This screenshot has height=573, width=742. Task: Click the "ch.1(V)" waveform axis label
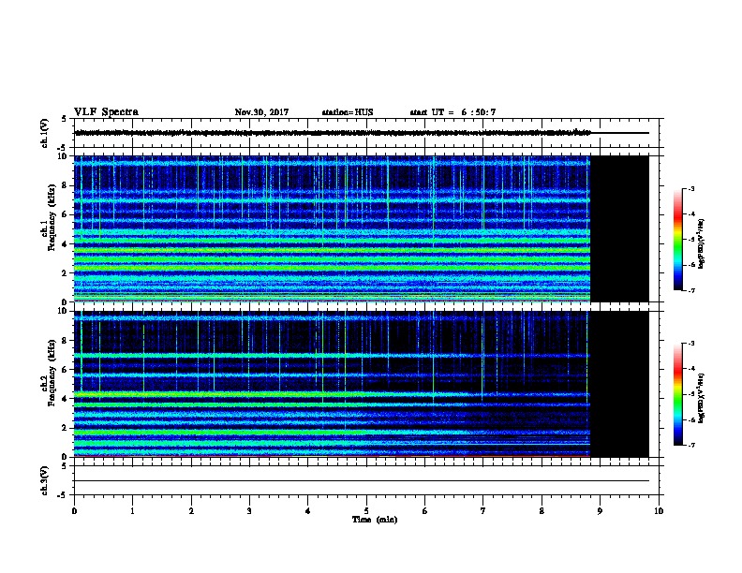(44, 133)
